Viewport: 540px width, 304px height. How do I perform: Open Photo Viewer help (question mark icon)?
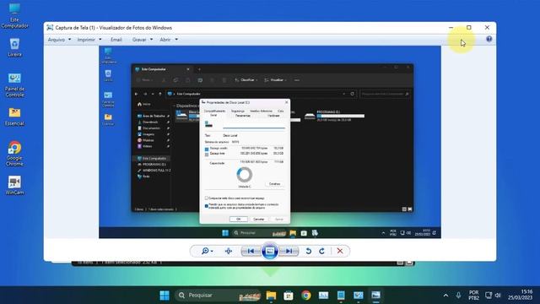click(x=489, y=39)
